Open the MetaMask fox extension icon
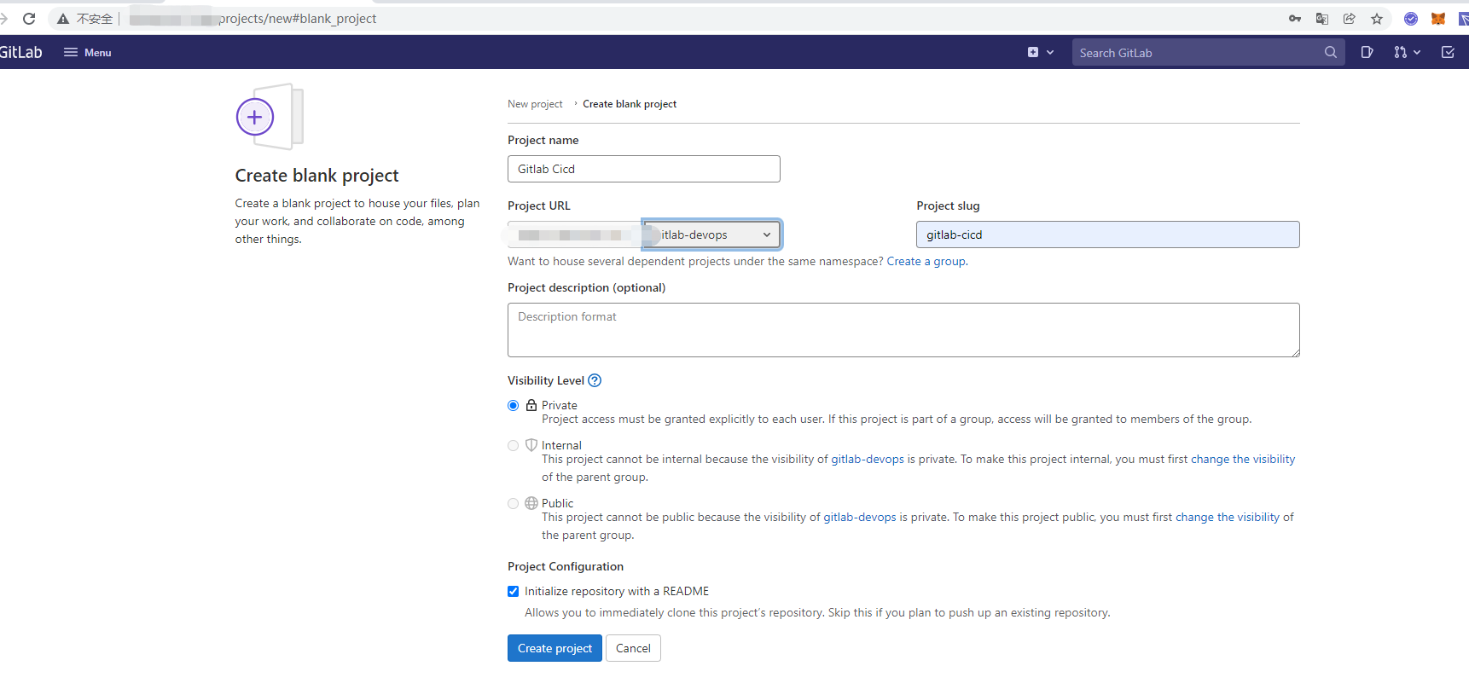1469x689 pixels. coord(1438,19)
